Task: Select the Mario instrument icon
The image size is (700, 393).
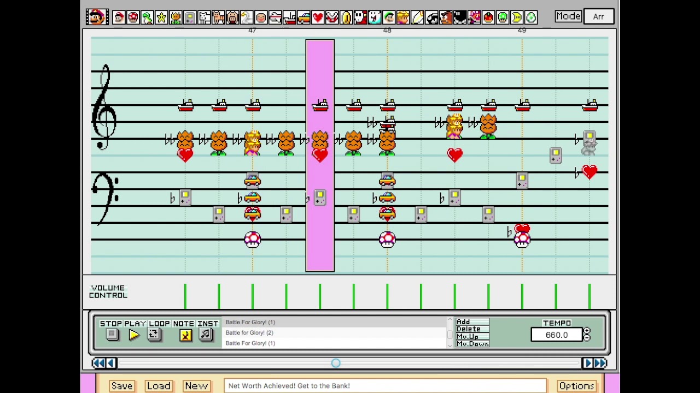Action: [x=119, y=17]
